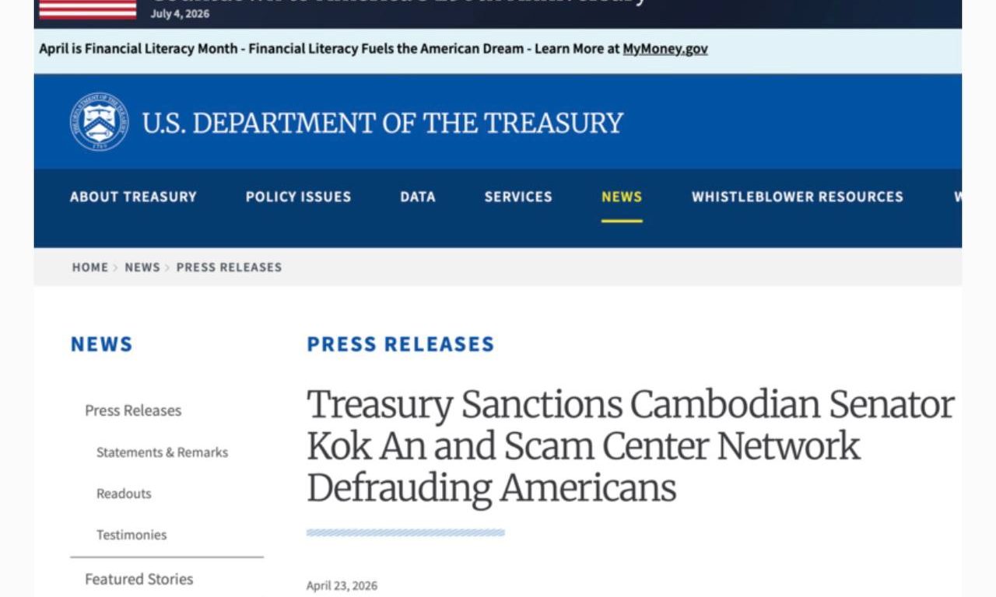
Task: Click the Kok An sanctions headline
Action: click(630, 446)
